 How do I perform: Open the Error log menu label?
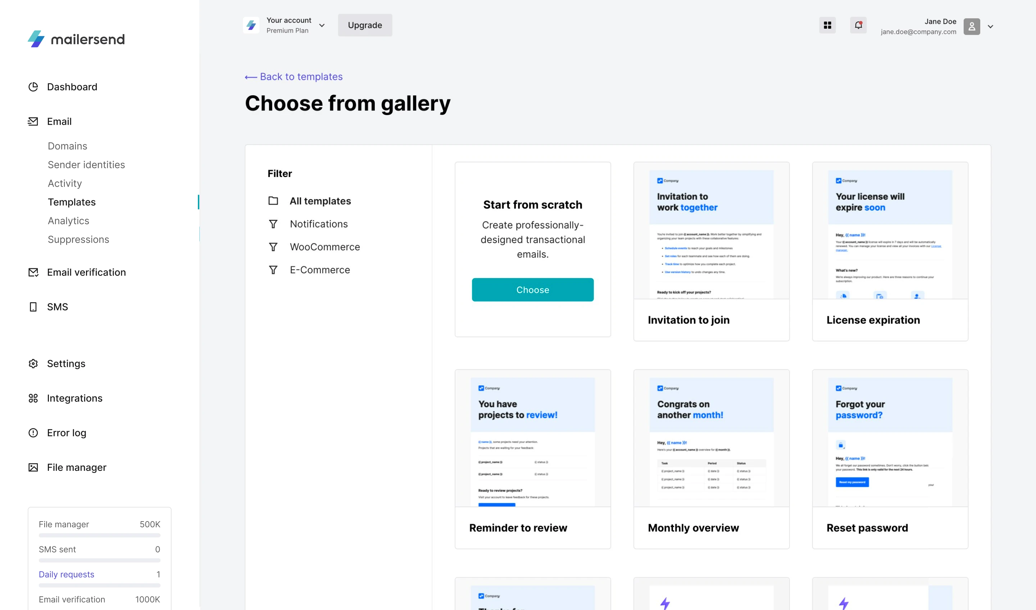tap(67, 432)
